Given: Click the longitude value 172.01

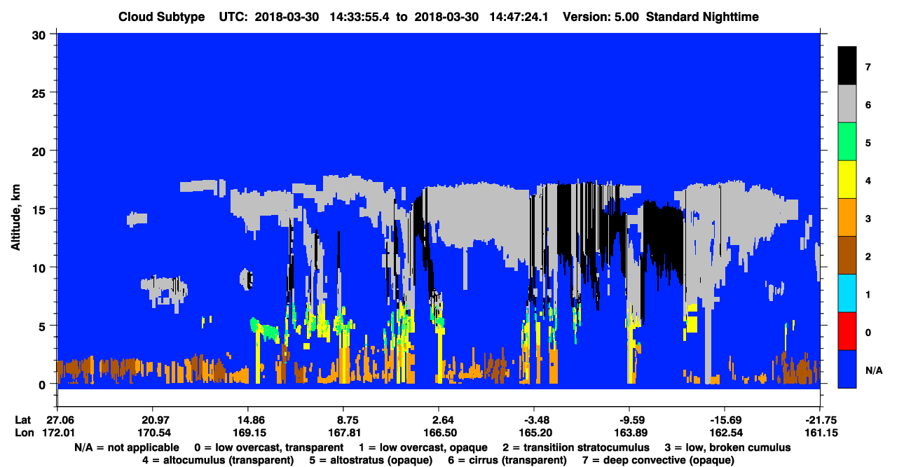Looking at the screenshot, I should (x=57, y=433).
